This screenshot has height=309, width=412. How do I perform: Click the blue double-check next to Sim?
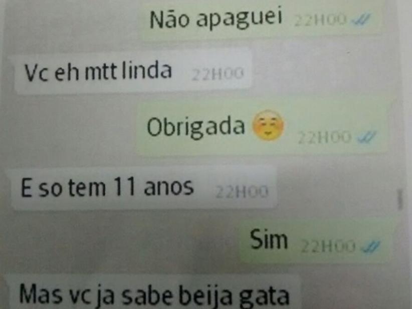click(x=370, y=246)
